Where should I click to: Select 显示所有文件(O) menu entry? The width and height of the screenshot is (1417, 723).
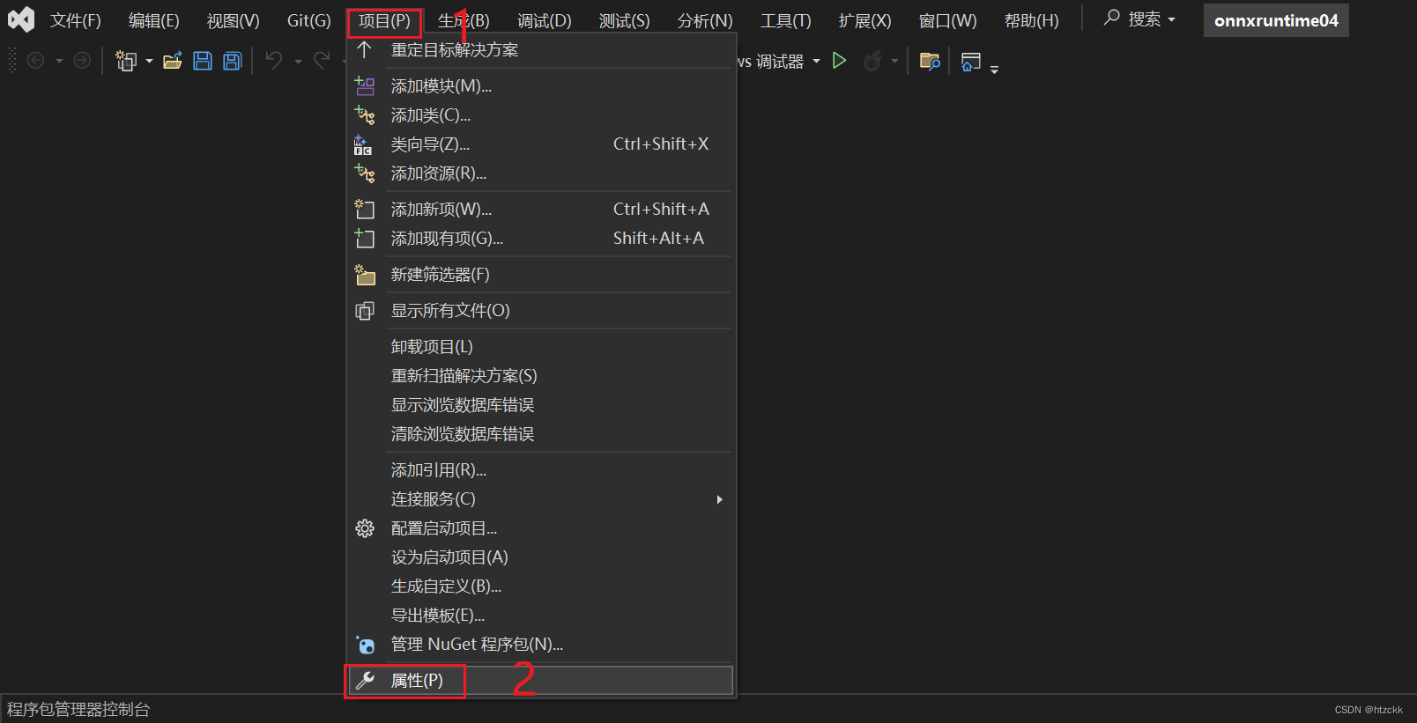(x=540, y=311)
